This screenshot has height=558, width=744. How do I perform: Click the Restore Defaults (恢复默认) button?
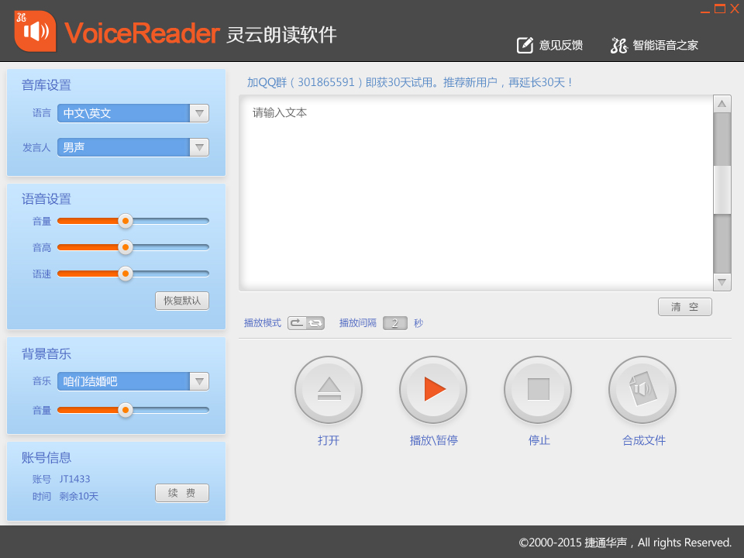(182, 301)
